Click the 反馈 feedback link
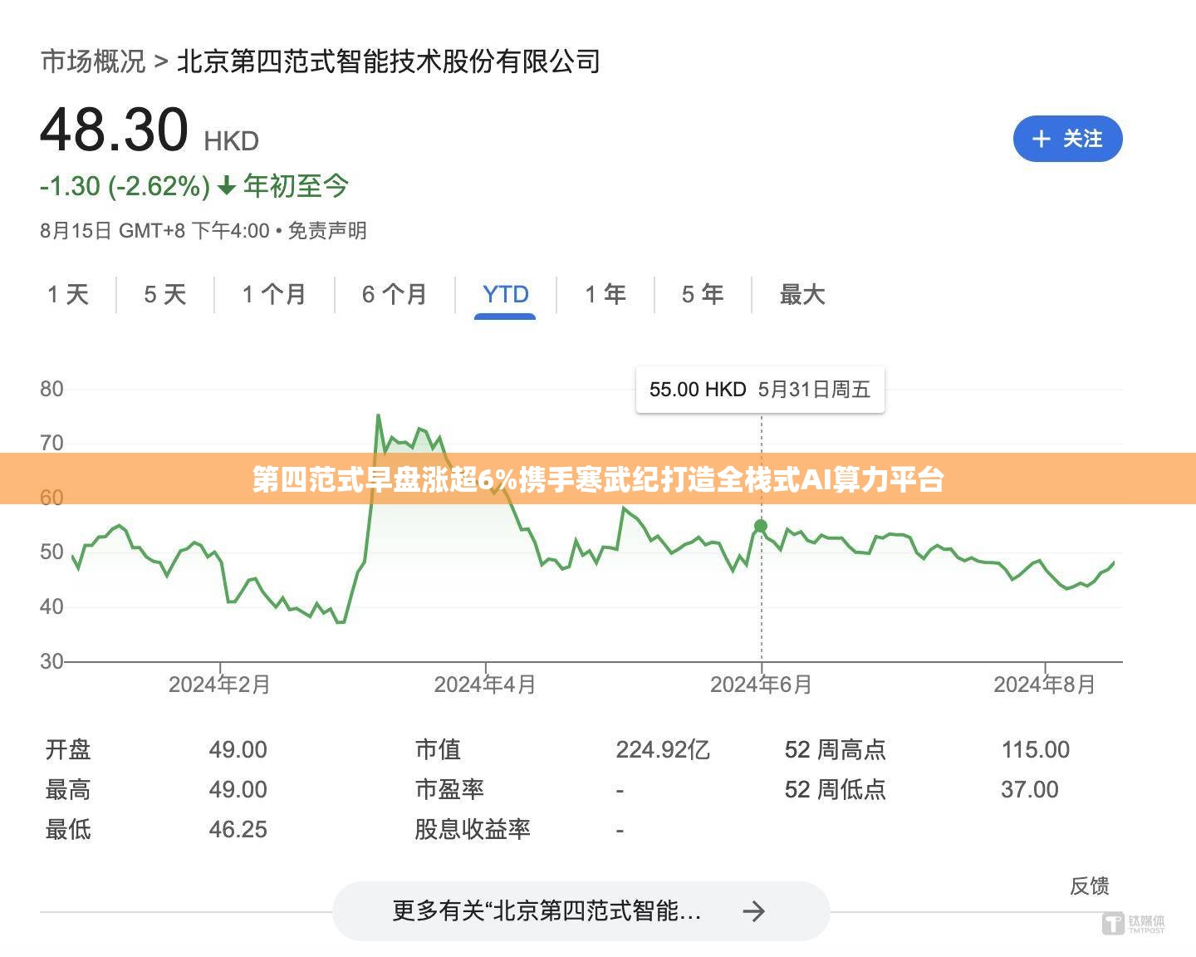The image size is (1196, 957). 1090,886
